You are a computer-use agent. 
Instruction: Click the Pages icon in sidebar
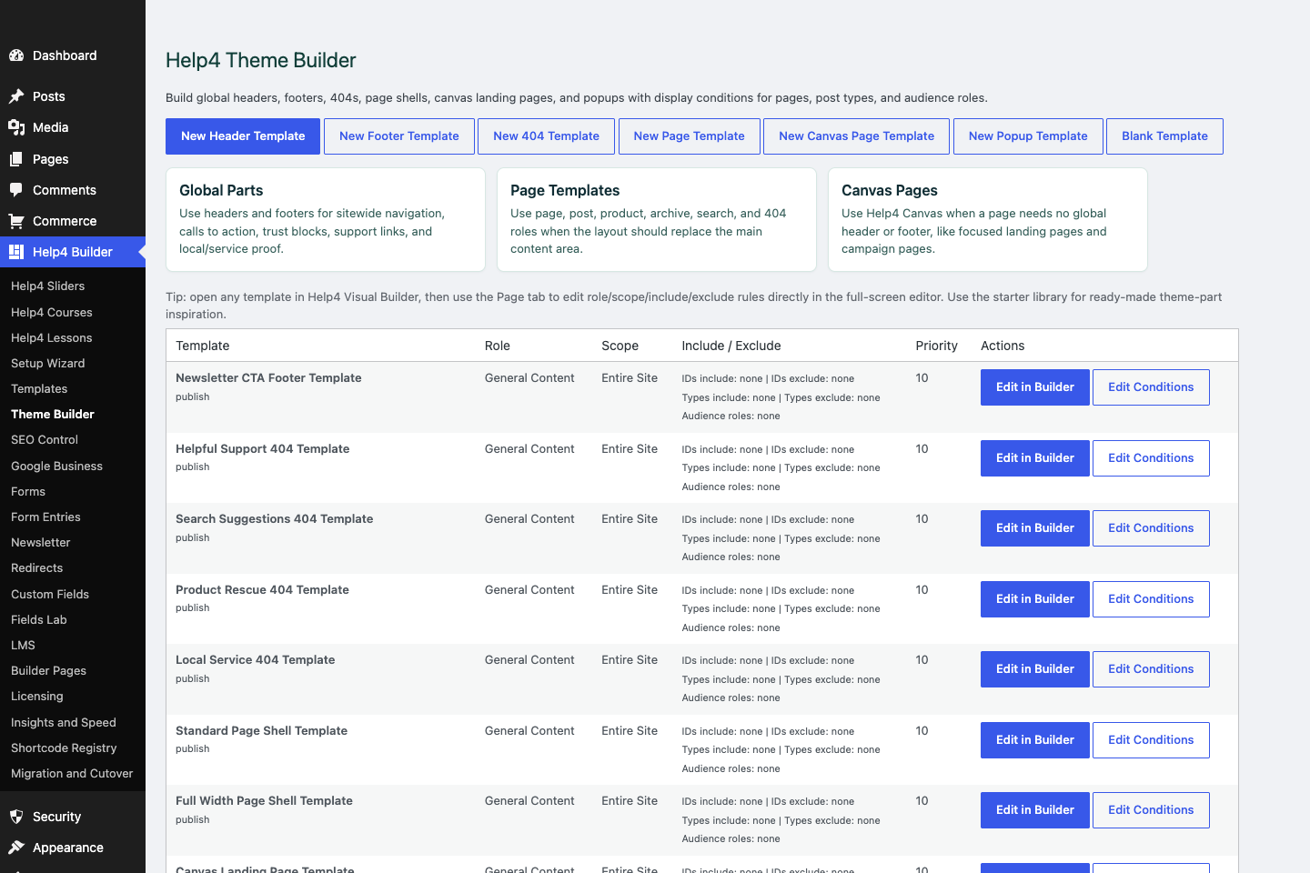[16, 159]
